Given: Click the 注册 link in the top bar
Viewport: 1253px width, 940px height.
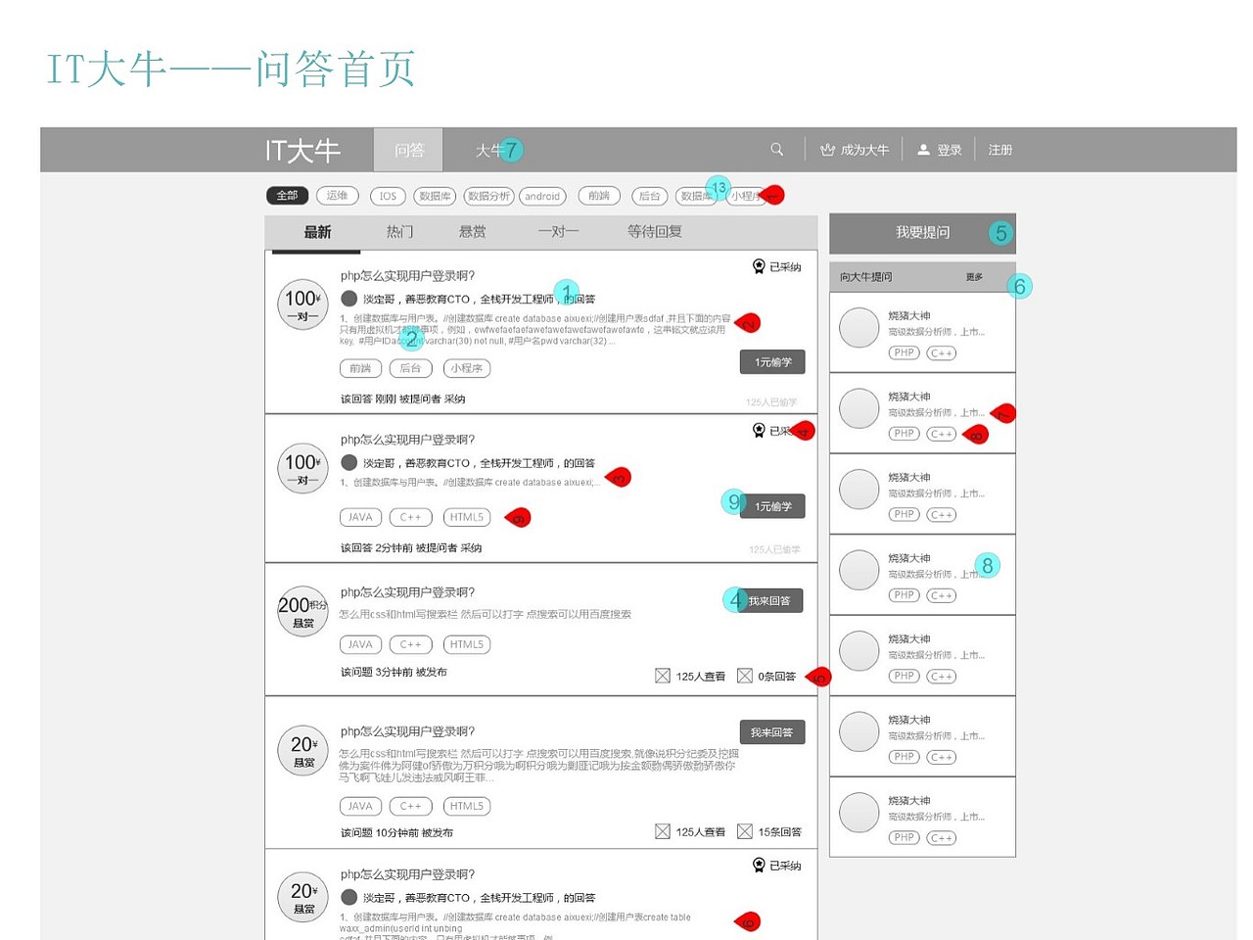Looking at the screenshot, I should coord(999,149).
